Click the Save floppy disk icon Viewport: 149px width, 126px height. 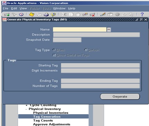tap(32, 15)
